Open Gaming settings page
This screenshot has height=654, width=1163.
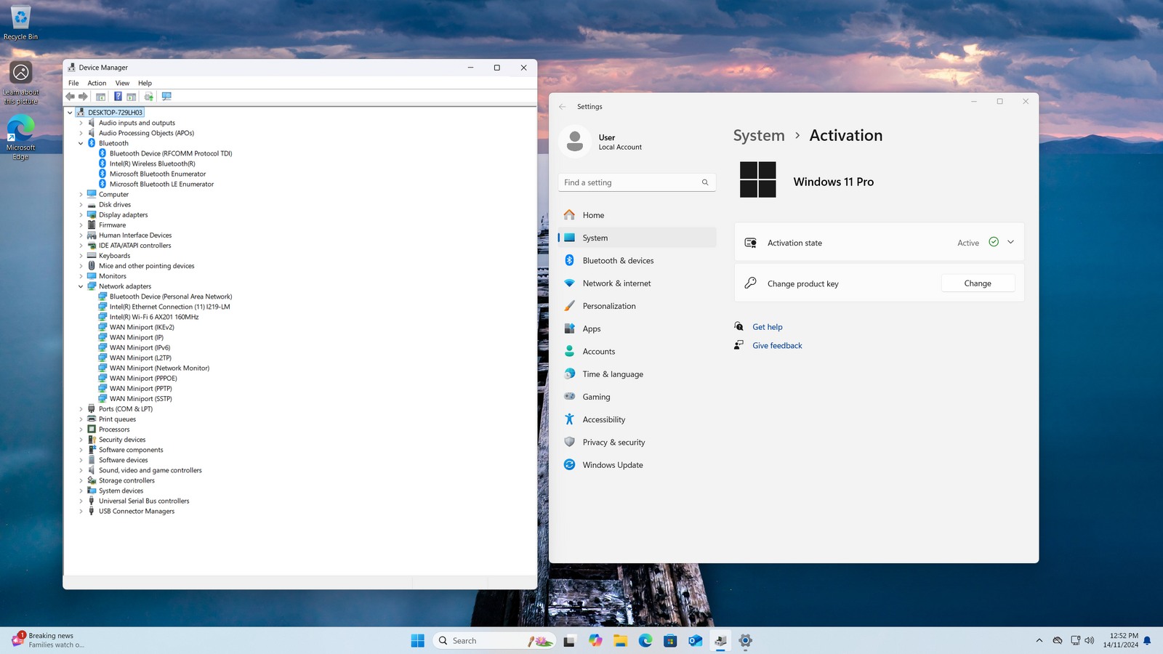[x=637, y=397]
